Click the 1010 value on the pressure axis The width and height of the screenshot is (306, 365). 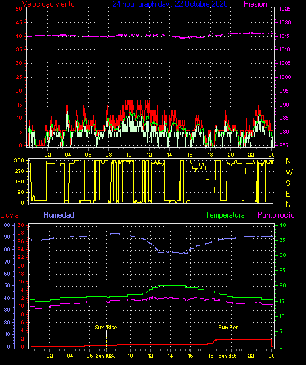tap(285, 49)
